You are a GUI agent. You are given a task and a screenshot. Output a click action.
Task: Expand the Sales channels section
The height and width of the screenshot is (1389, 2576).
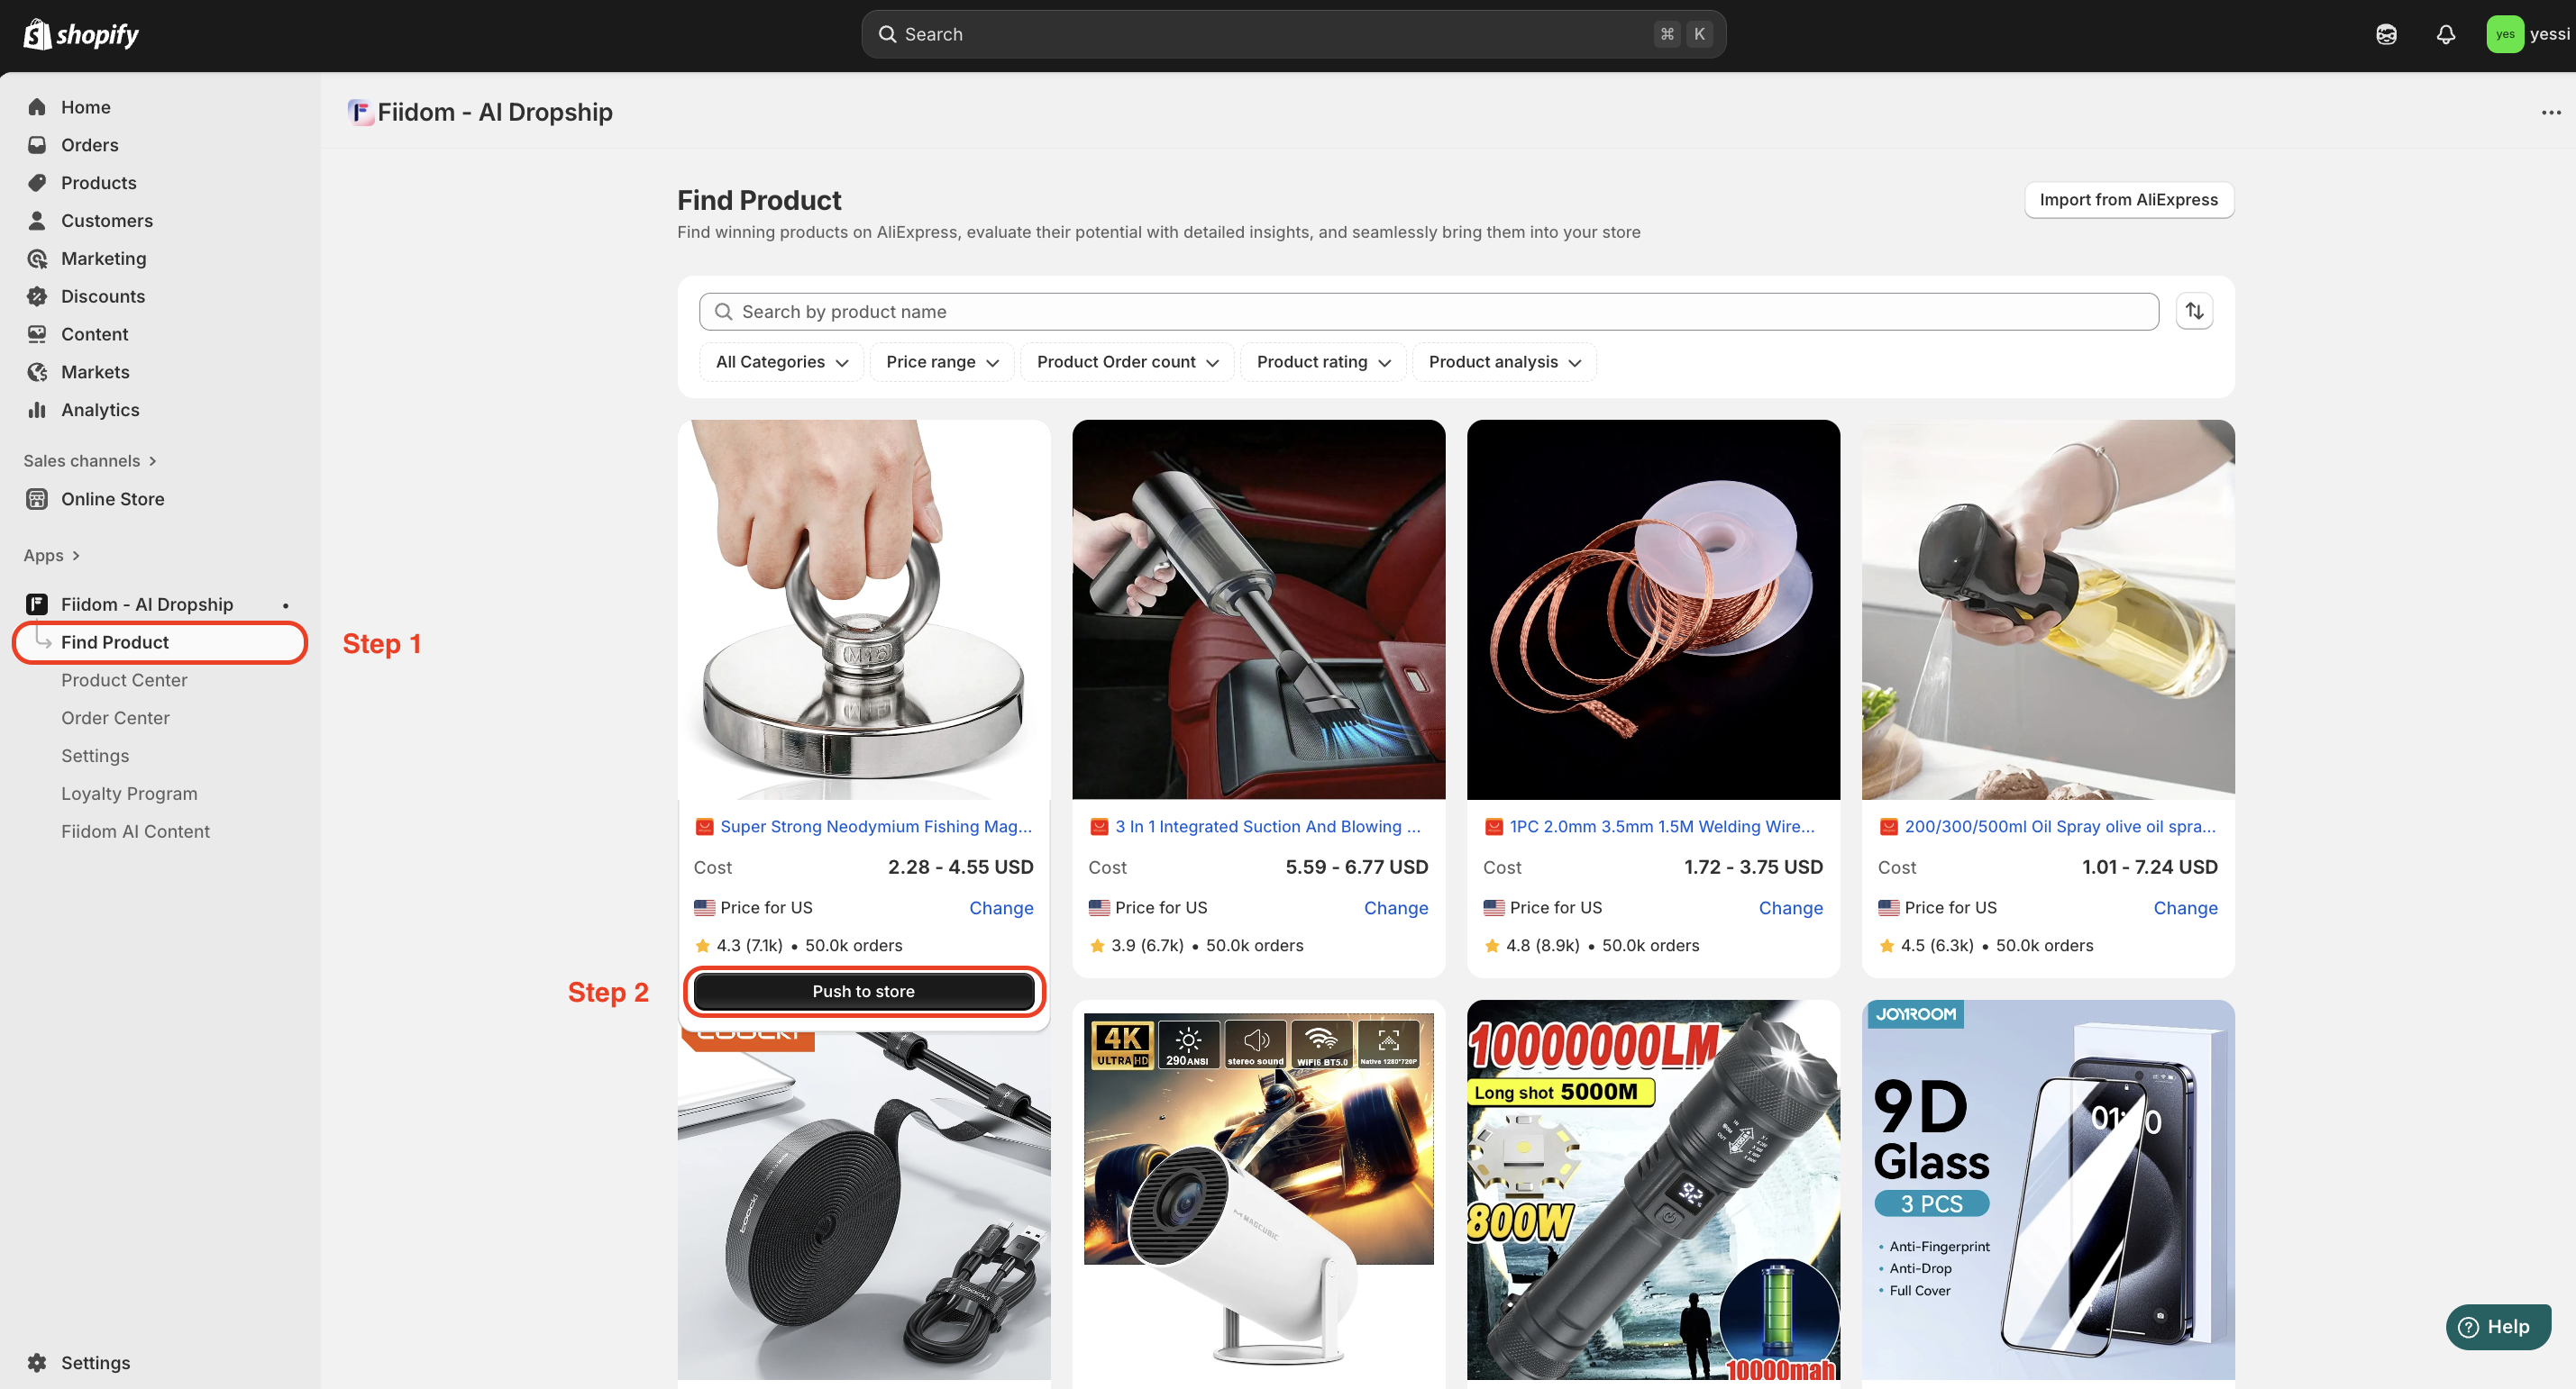point(90,460)
